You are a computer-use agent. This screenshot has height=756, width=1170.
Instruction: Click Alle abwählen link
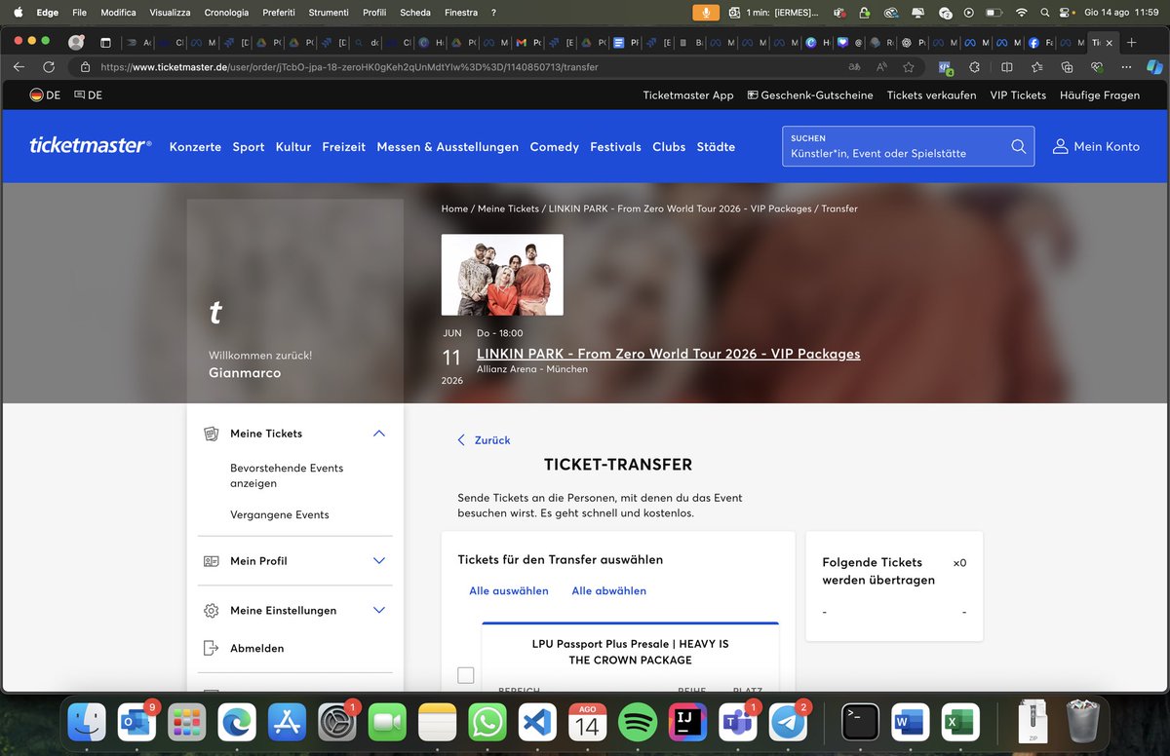(x=609, y=591)
